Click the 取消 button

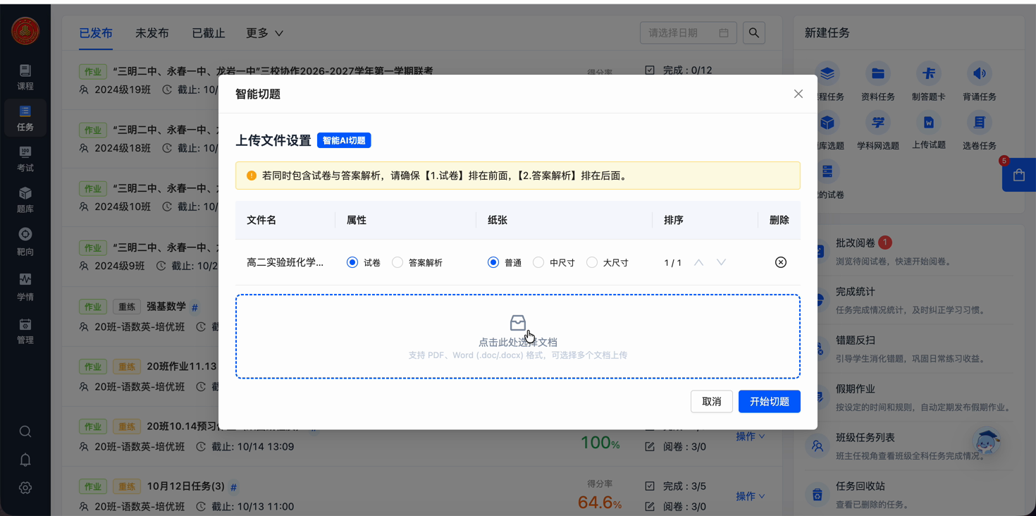tap(711, 401)
